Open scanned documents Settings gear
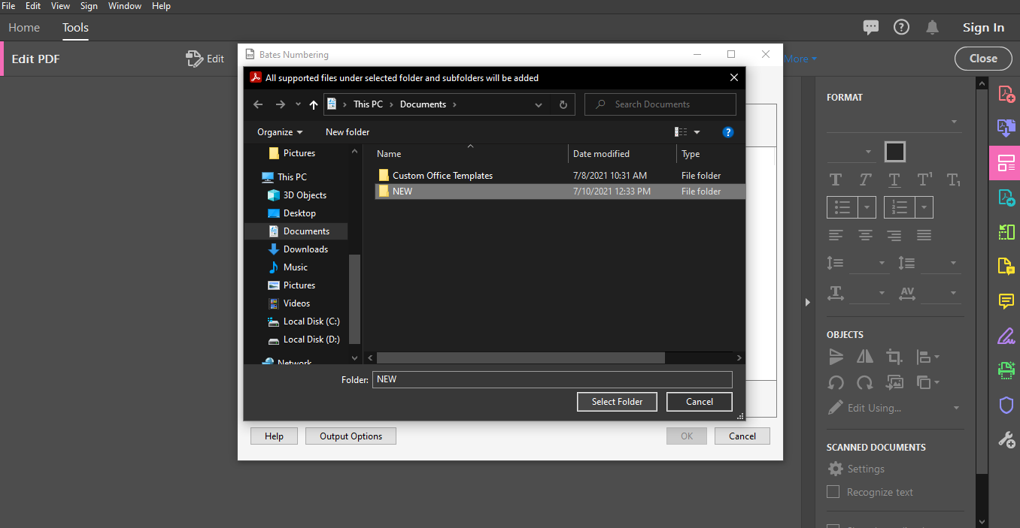 click(x=835, y=469)
